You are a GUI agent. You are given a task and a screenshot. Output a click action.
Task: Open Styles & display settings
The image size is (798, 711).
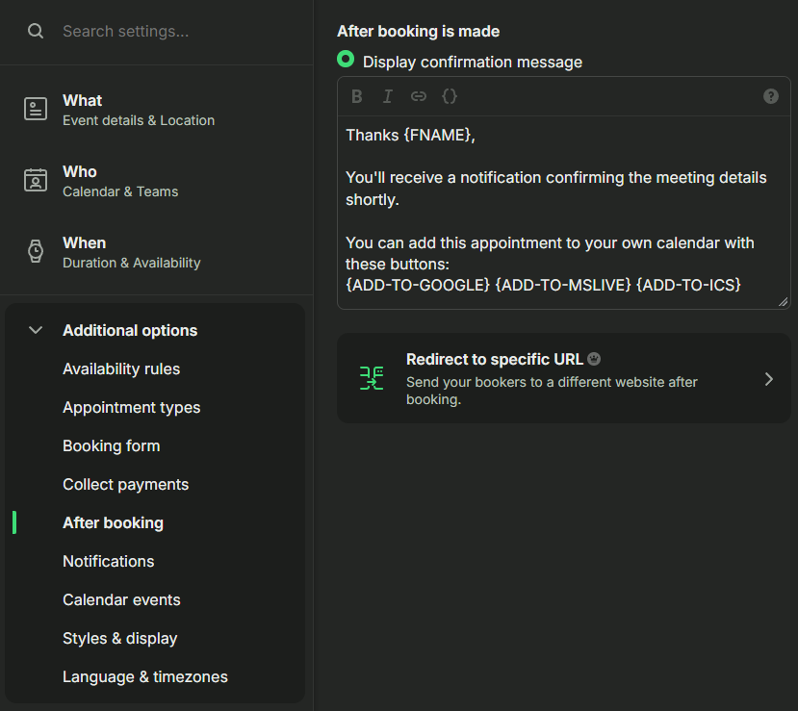point(120,639)
